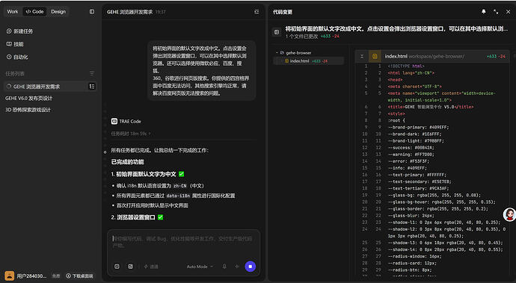Screen dimensions: 516x283
Task: Collapse the left sidebar panel icon
Action: click(x=92, y=11)
